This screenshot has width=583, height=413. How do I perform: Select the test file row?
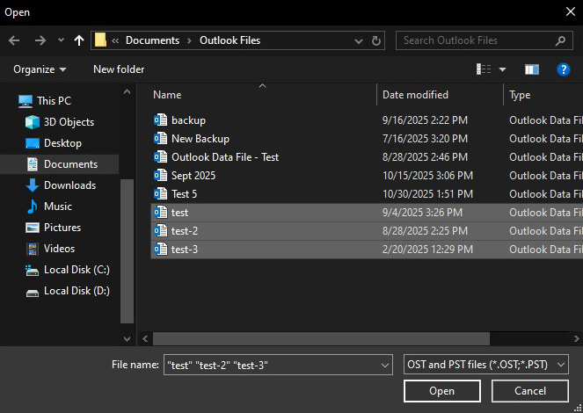(367, 213)
